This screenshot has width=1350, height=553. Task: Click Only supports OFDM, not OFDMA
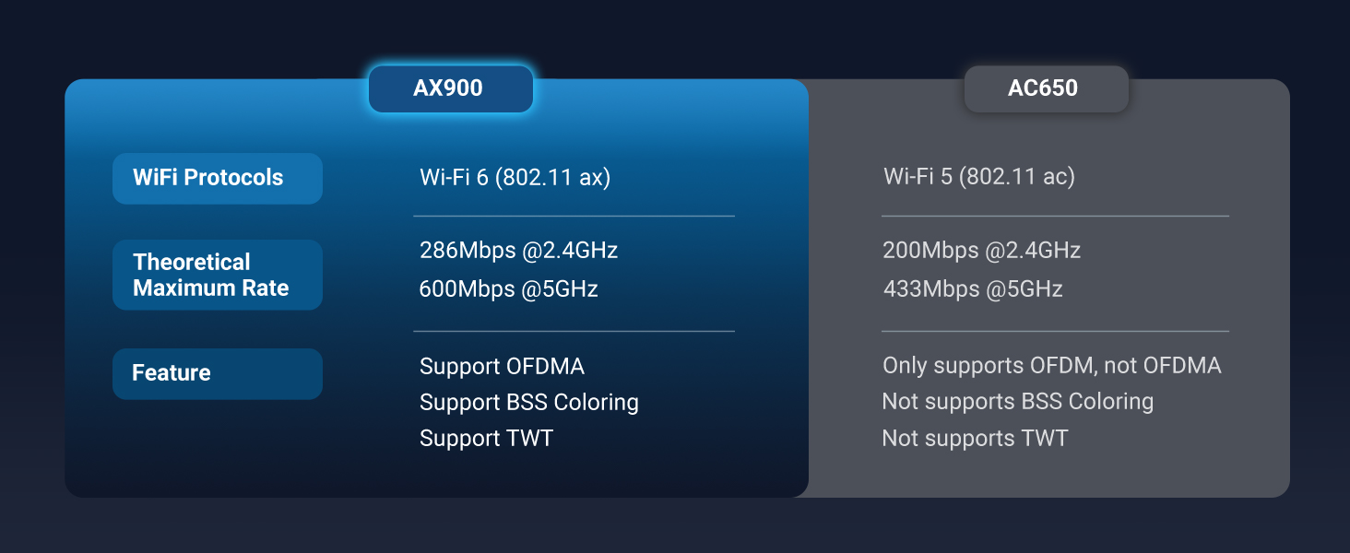(1051, 365)
